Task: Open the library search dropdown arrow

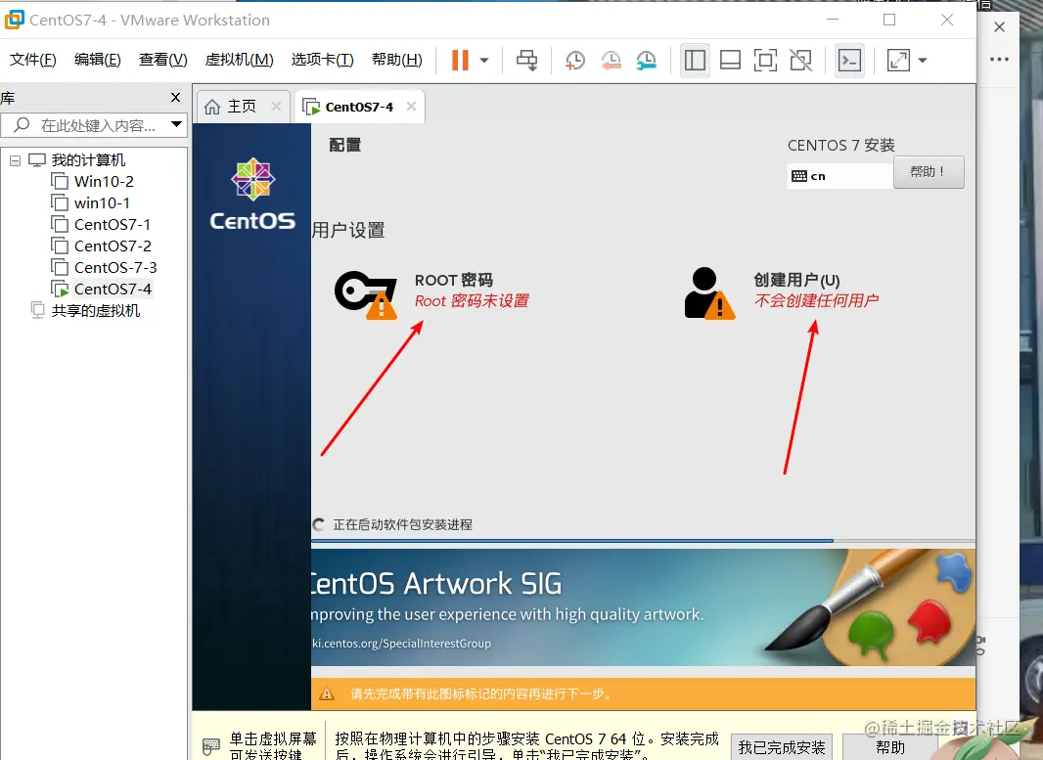Action: 176,124
